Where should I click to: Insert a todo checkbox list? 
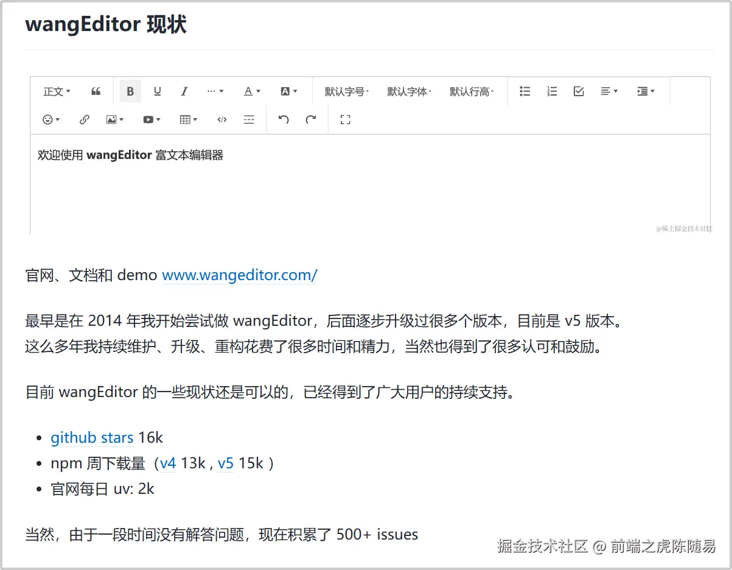coord(578,91)
